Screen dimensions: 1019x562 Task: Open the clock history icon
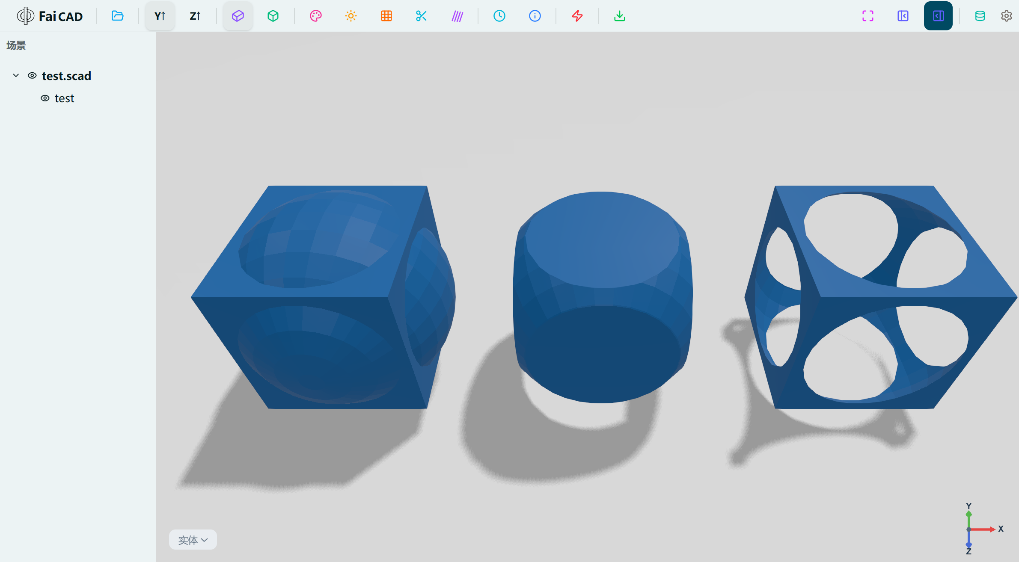point(499,16)
